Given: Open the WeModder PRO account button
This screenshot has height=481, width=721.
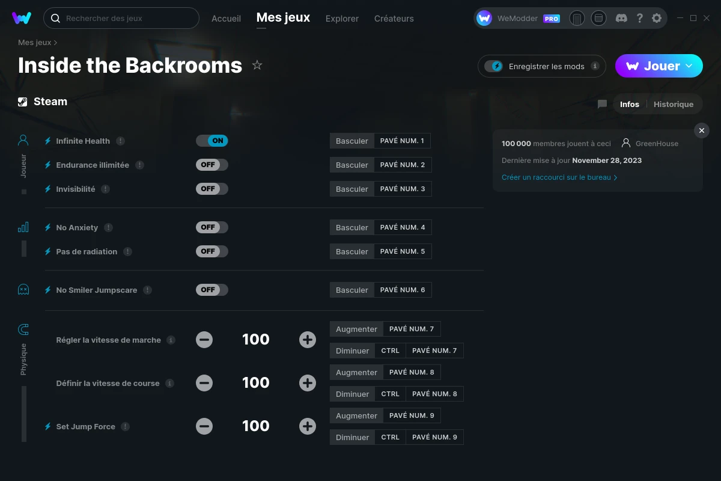Looking at the screenshot, I should coord(520,18).
